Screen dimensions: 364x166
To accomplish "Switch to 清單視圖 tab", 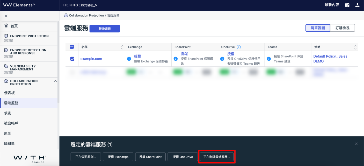I will 318,28.
